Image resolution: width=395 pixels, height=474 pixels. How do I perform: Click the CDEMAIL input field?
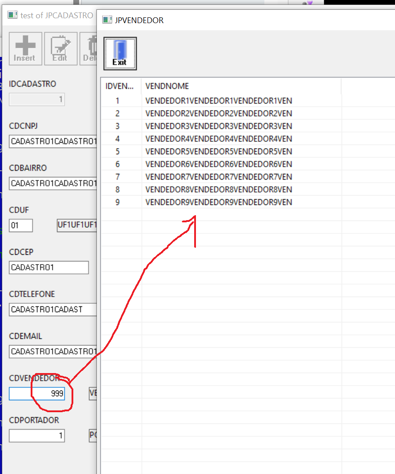[x=53, y=352]
